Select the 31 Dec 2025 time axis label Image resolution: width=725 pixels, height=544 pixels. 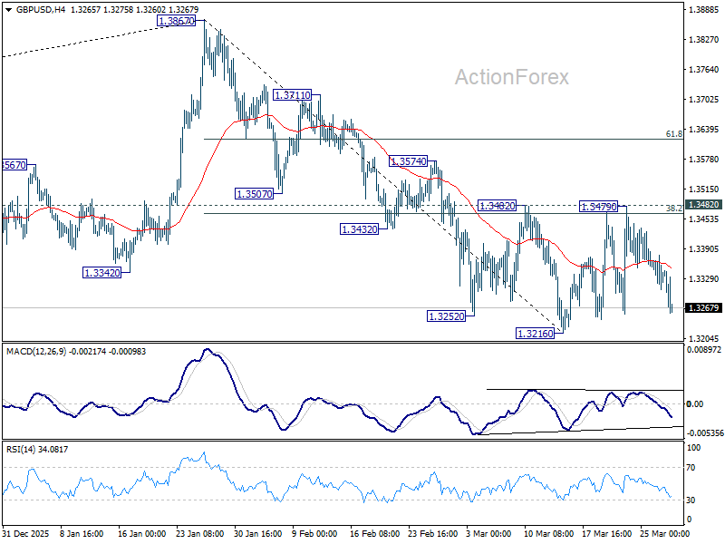pos(24,535)
